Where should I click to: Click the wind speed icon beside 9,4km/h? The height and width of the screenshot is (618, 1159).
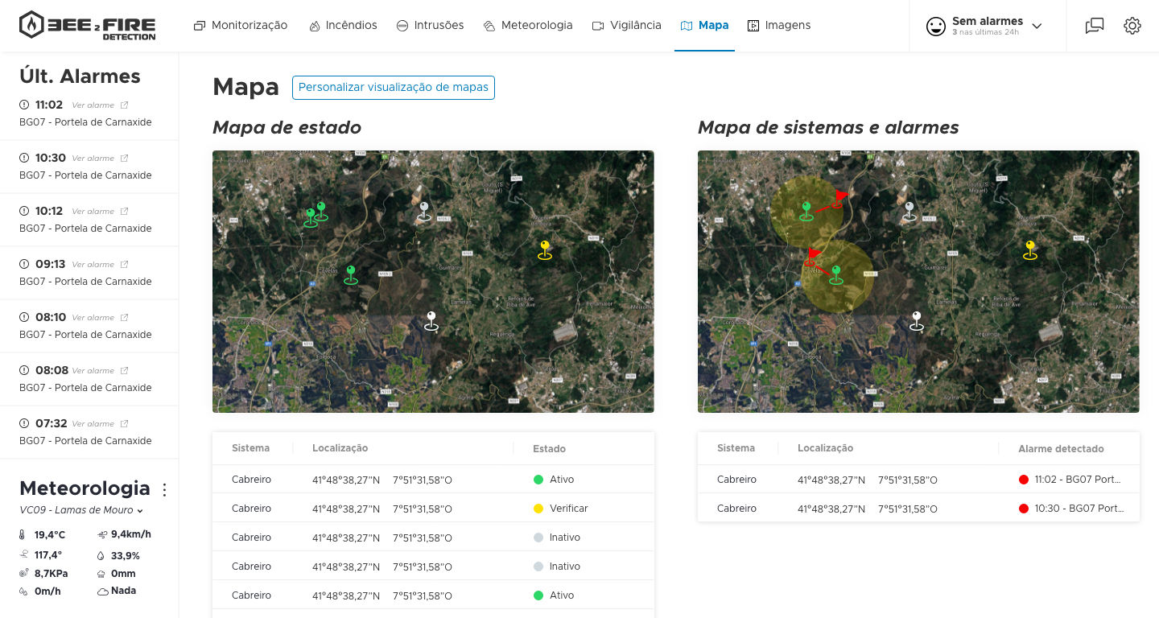click(102, 534)
